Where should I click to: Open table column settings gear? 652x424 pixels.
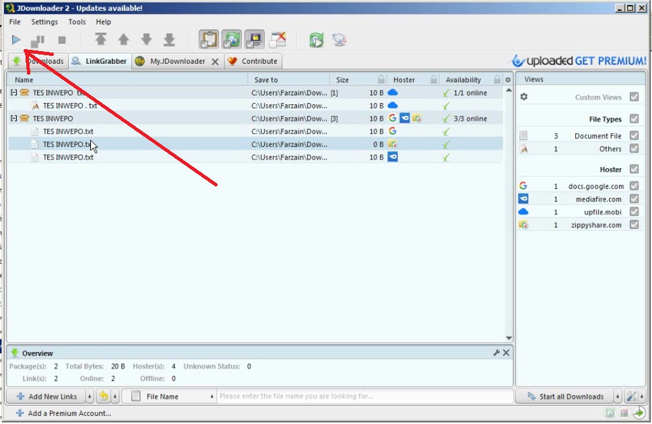click(508, 80)
